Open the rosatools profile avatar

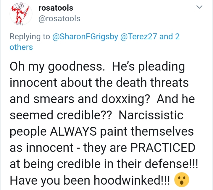coord(21,14)
